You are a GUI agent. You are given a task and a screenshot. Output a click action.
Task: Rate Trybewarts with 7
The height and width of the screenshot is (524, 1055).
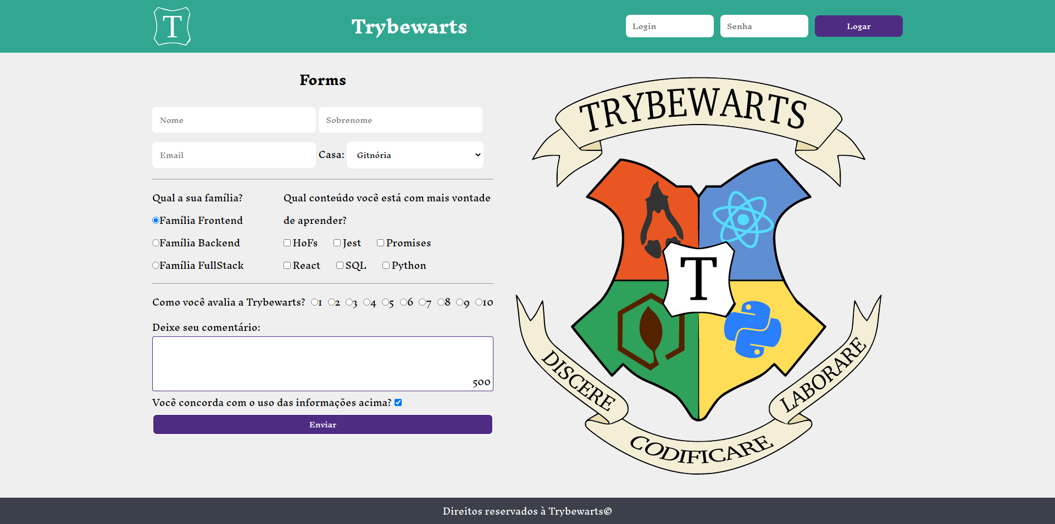pyautogui.click(x=422, y=302)
